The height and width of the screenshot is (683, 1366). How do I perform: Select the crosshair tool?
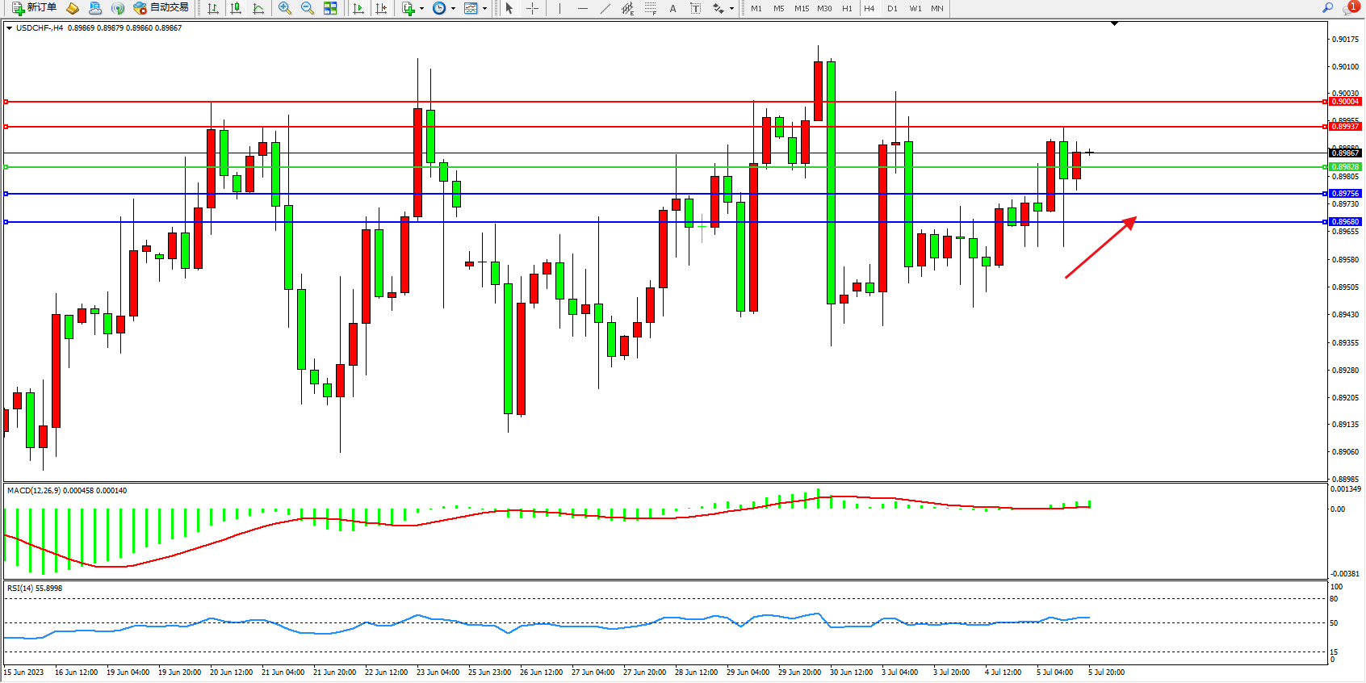coord(533,8)
